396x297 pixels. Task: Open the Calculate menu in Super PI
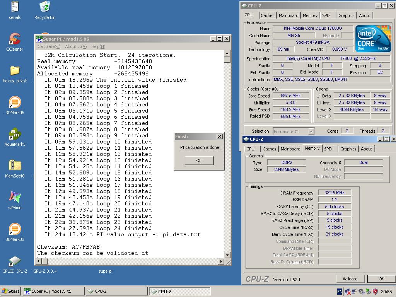tap(49, 46)
